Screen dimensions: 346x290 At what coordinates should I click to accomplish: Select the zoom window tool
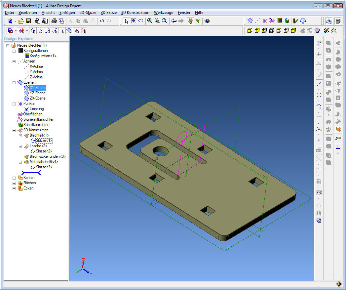point(157,21)
